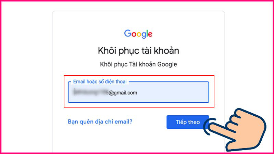This screenshot has width=274, height=154.
Task: Click the Google logo
Action: pyautogui.click(x=138, y=34)
